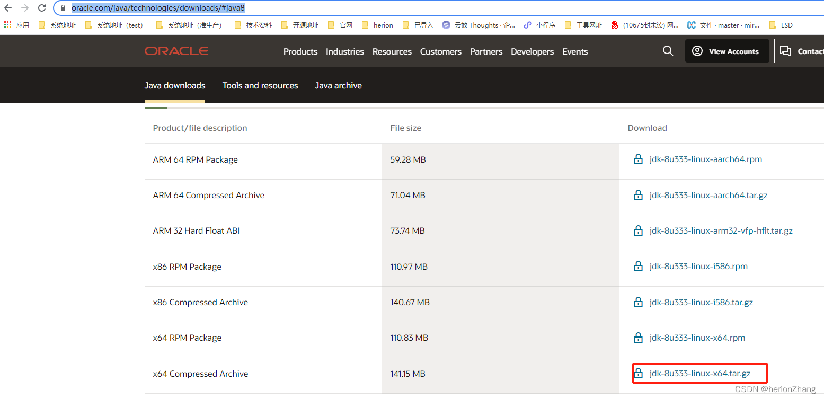Screen dimensions: 824x399
Task: Click the Product/file description column header
Action: pos(200,128)
